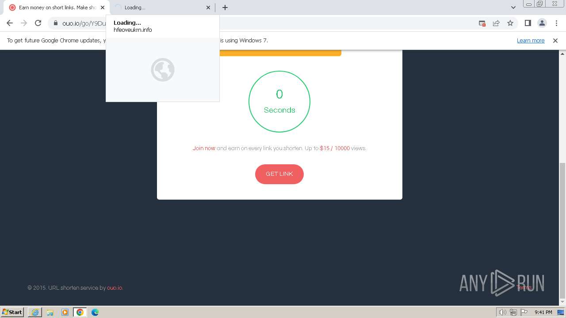Click the tab preview globe thumbnail
566x318 pixels.
point(163,70)
